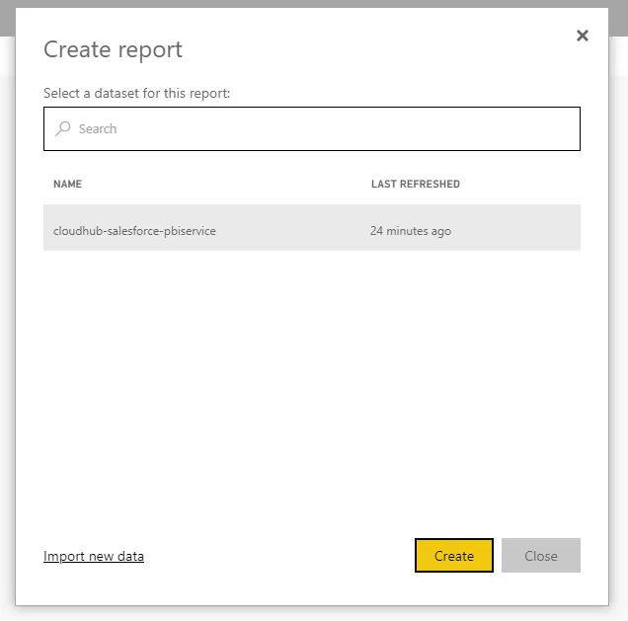This screenshot has height=621, width=628.
Task: Click the empty header space right of LAST REFRESHED
Action: pos(523,185)
